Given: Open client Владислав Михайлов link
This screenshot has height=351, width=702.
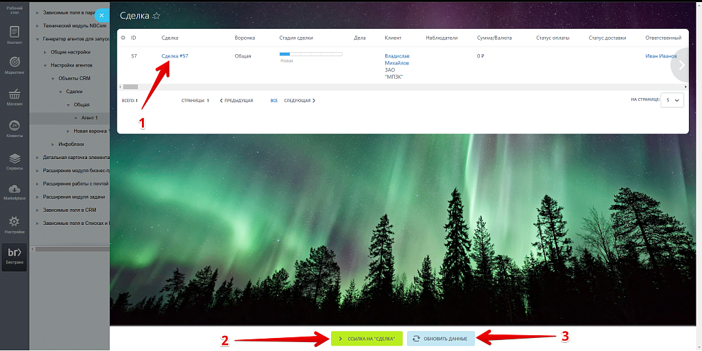Looking at the screenshot, I should click(x=397, y=60).
